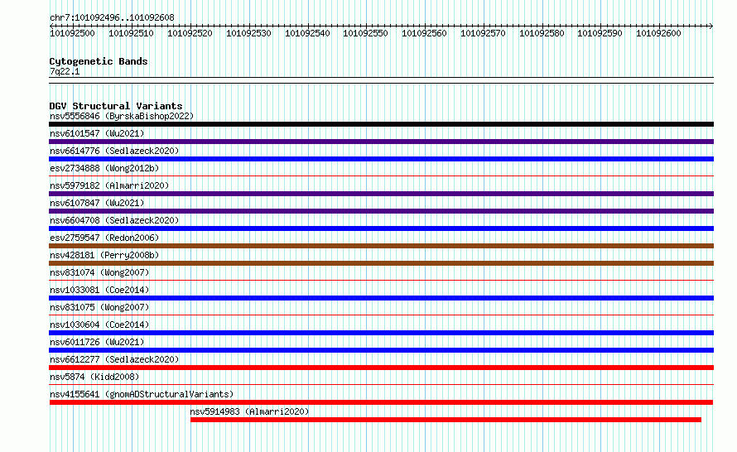The image size is (737, 452).
Task: Click the red nsv4155641 variant bar
Action: [381, 402]
